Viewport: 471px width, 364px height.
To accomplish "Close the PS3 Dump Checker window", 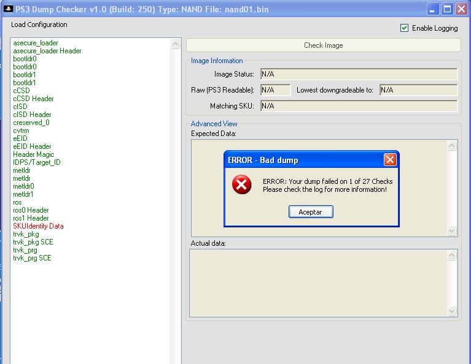I will pos(461,9).
